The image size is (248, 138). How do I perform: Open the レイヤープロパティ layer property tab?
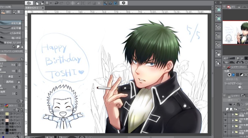(x=236, y=67)
